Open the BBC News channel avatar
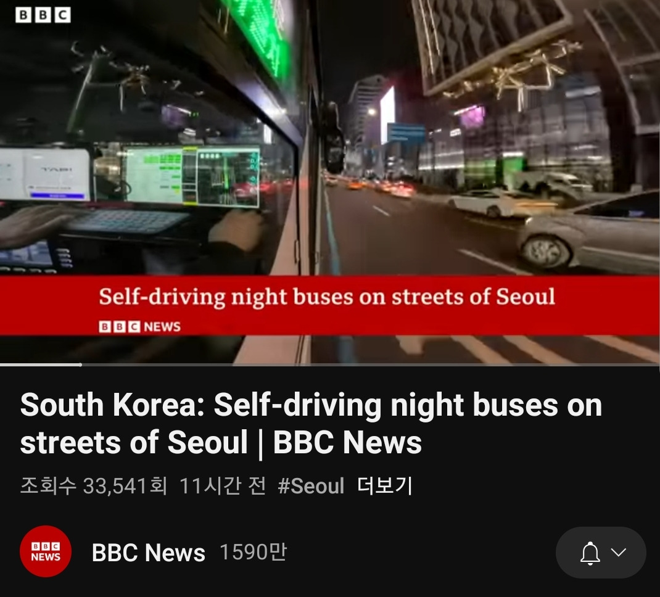660x597 pixels. coord(46,551)
